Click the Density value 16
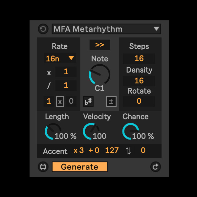This screenshot has width=197, height=197. point(139,81)
